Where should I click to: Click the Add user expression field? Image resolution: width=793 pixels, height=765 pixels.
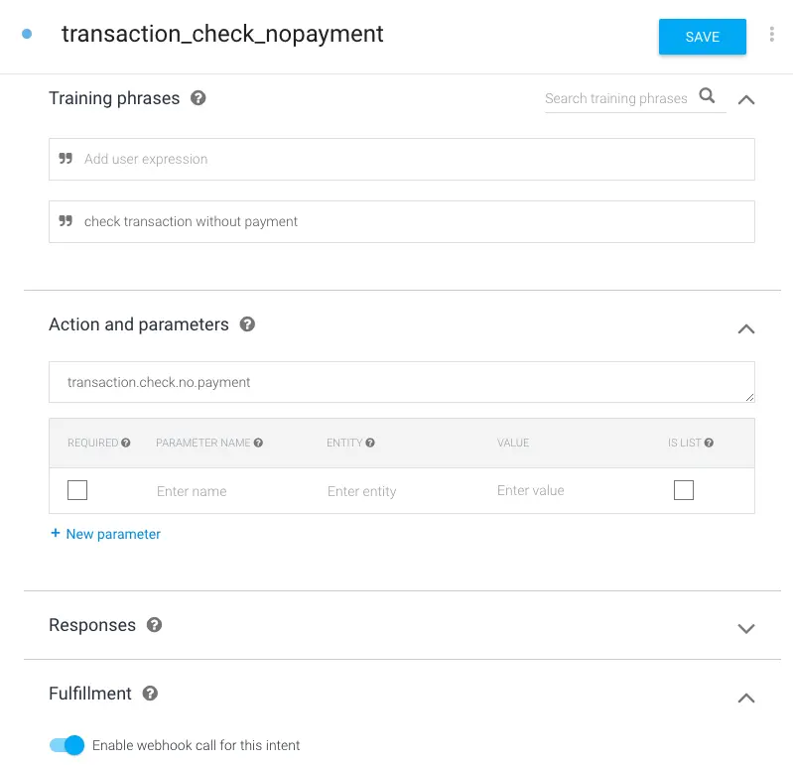pos(402,160)
